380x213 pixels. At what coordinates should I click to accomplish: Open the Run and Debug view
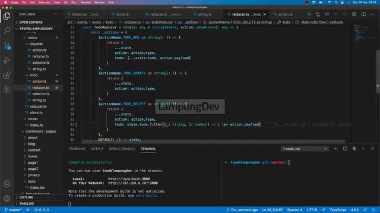[7, 60]
